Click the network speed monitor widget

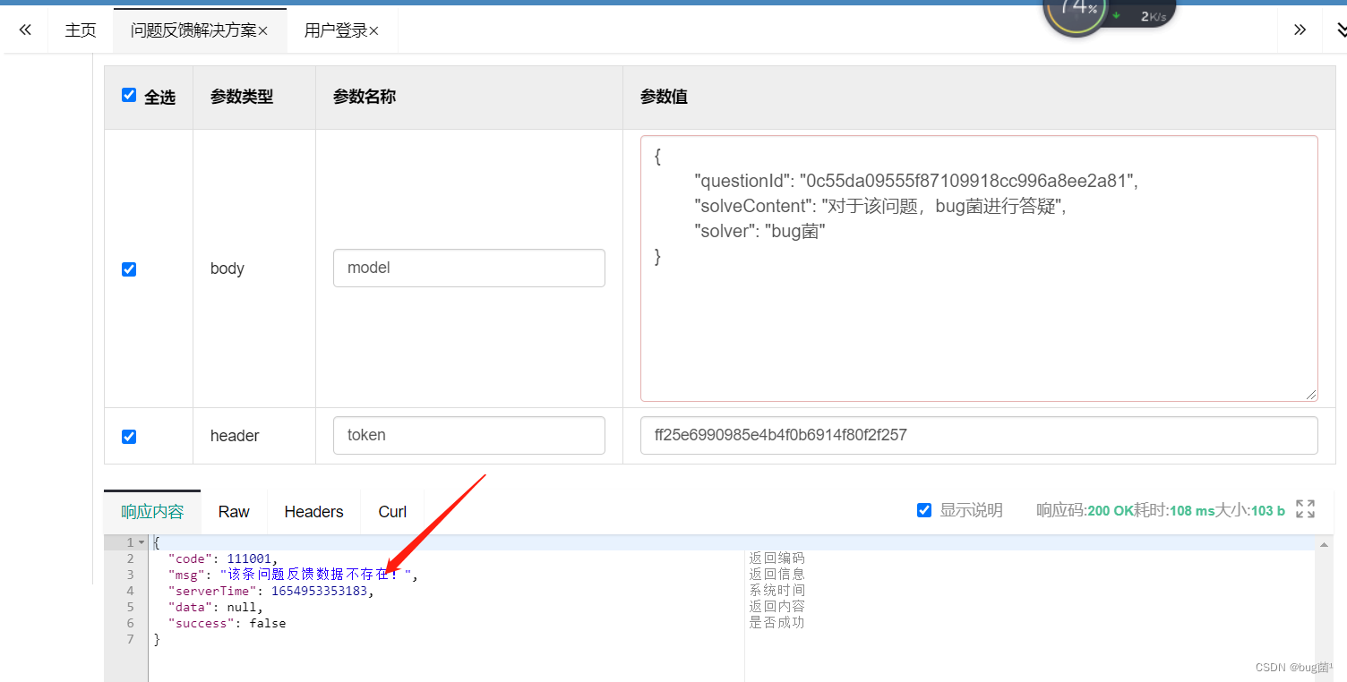point(1109,13)
